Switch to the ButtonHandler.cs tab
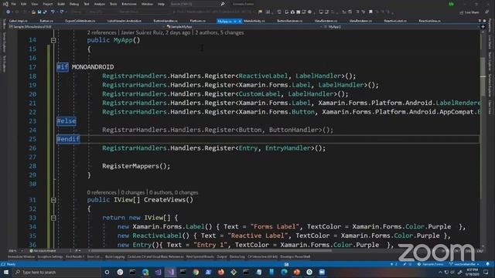Screen dimensions: 495x278 (x=165, y=21)
